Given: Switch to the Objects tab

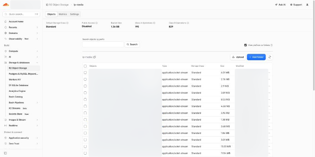Looking at the screenshot, I should tap(51, 14).
